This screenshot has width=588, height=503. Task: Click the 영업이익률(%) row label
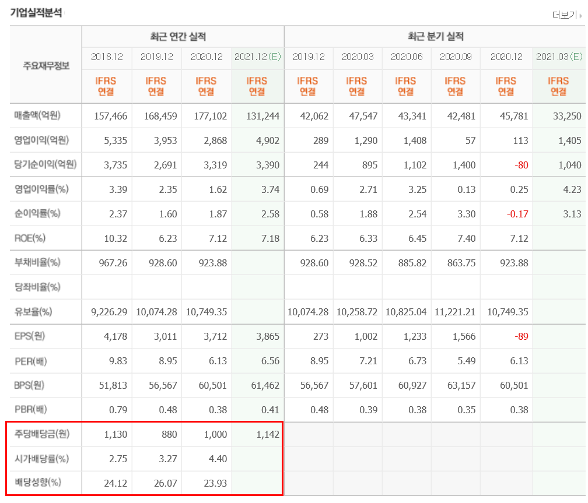pyautogui.click(x=41, y=189)
